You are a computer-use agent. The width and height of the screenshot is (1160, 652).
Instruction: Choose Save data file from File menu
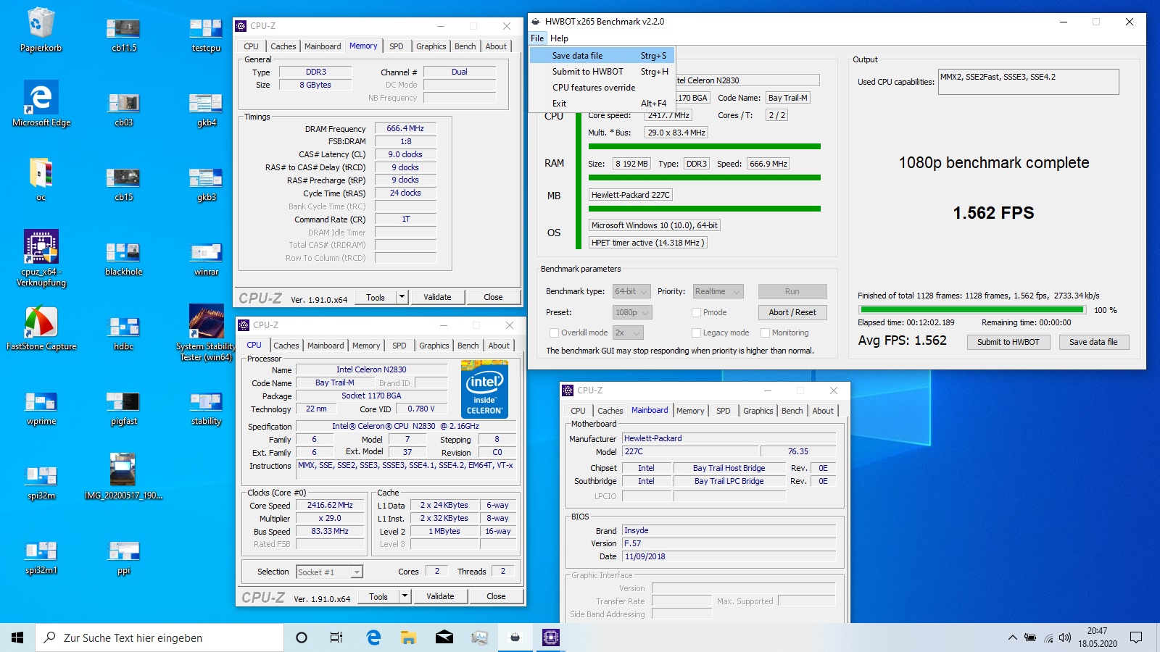[x=602, y=55]
